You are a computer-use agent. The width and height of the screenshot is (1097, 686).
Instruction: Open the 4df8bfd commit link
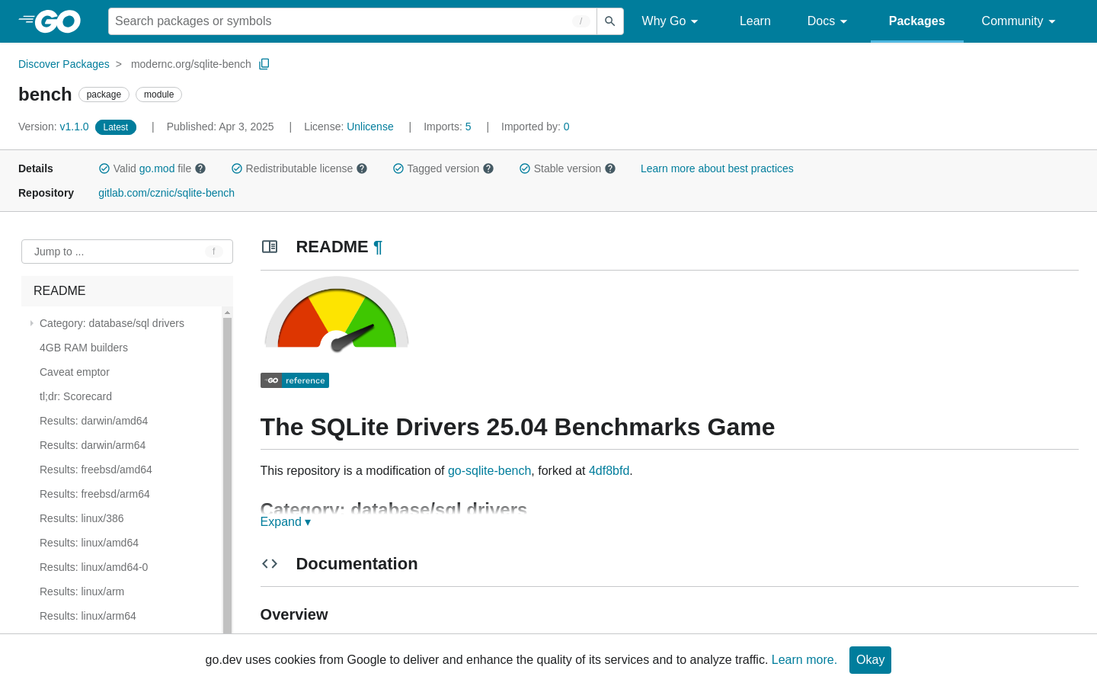tap(609, 470)
